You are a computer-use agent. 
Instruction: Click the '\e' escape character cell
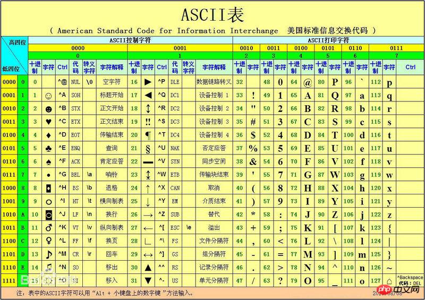(x=189, y=227)
